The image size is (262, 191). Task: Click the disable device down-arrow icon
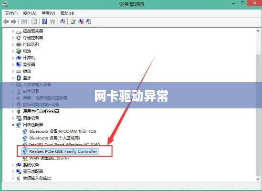(x=88, y=21)
